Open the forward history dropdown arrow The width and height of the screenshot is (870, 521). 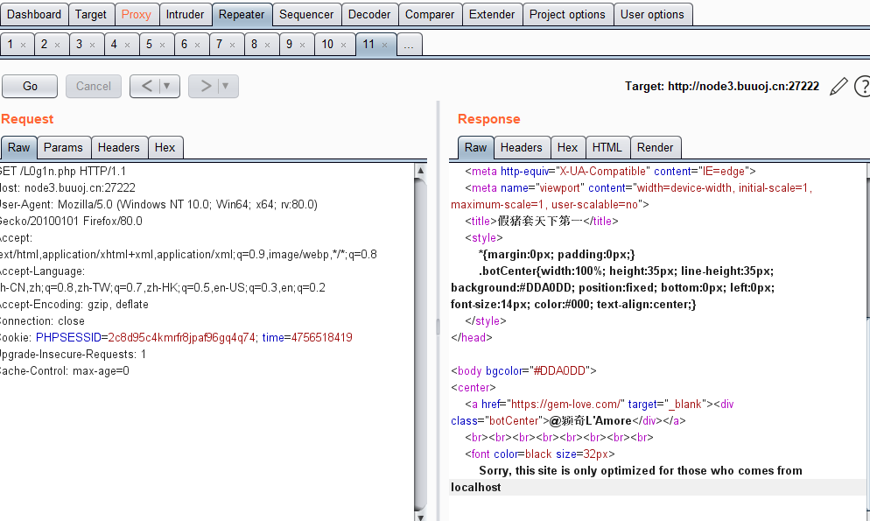pyautogui.click(x=226, y=86)
